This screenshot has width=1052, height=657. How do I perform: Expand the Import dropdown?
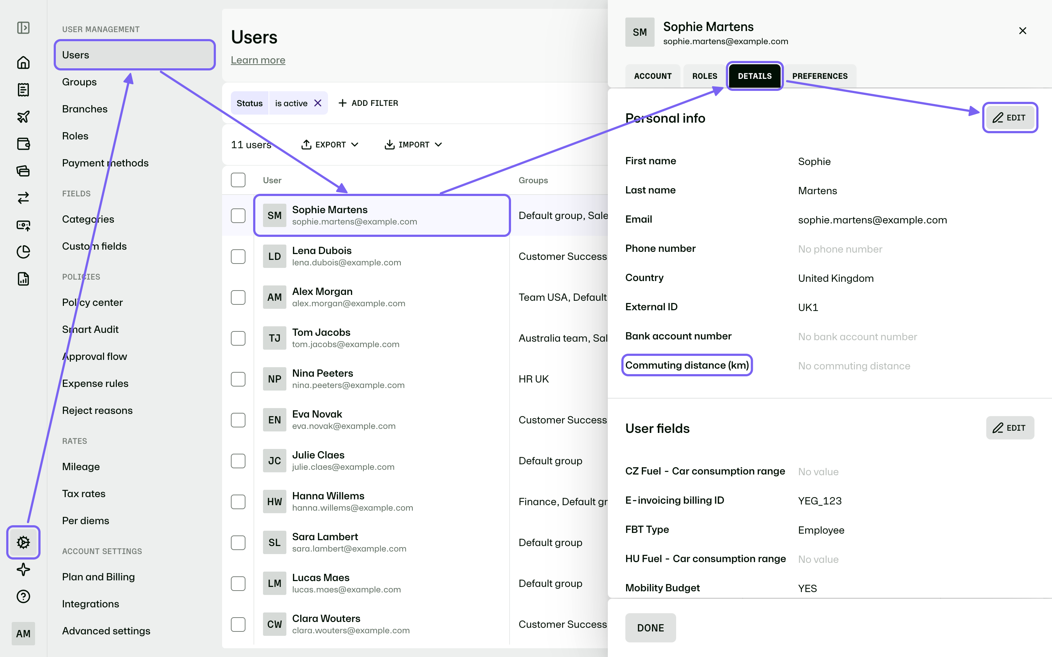pyautogui.click(x=413, y=145)
